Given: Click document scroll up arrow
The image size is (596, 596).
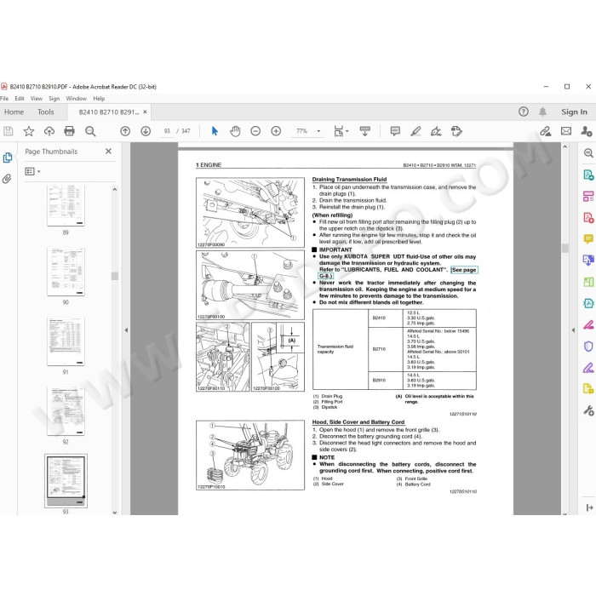Looking at the screenshot, I should click(x=564, y=146).
